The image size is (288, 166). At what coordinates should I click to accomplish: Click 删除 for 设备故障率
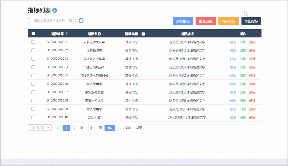(x=253, y=50)
